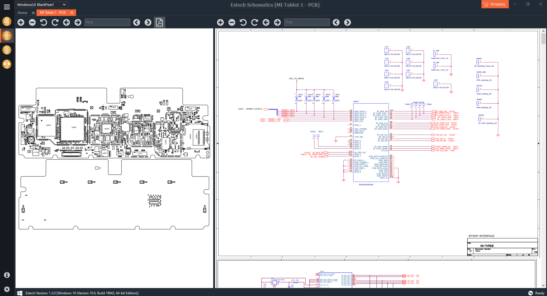Go to next schematic page
The width and height of the screenshot is (547, 296).
tap(277, 22)
